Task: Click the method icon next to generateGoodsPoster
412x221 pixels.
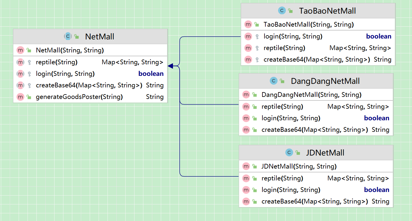Action: point(20,97)
